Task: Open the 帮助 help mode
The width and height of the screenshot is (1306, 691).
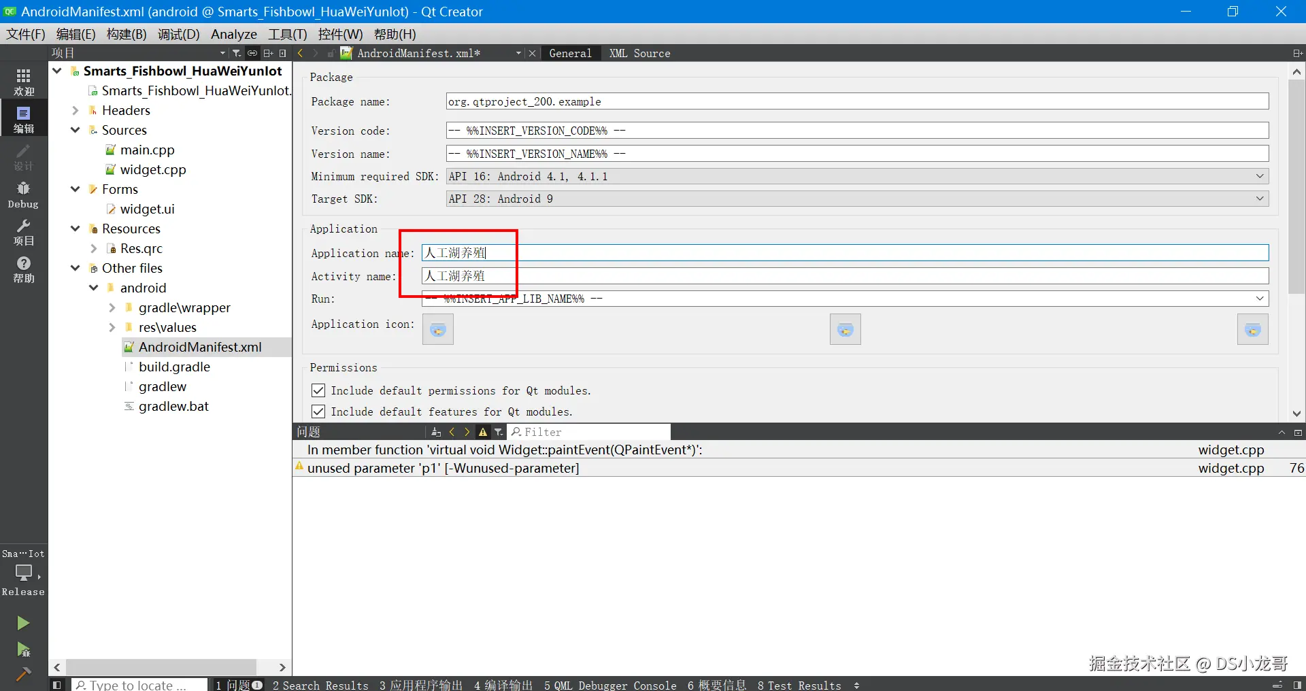Action: 24,269
